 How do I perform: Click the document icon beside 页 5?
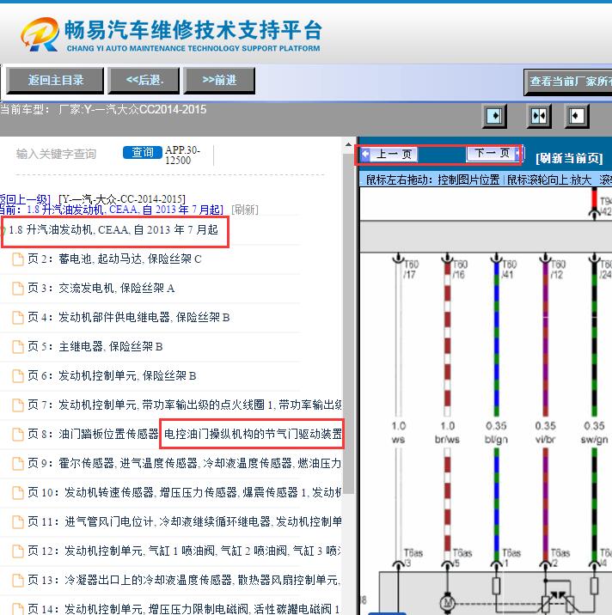pyautogui.click(x=18, y=347)
